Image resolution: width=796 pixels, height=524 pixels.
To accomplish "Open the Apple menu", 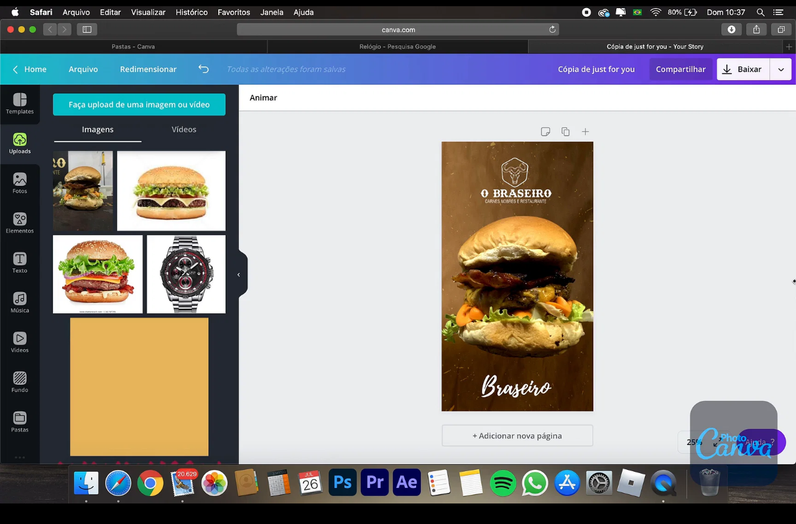I will click(15, 12).
